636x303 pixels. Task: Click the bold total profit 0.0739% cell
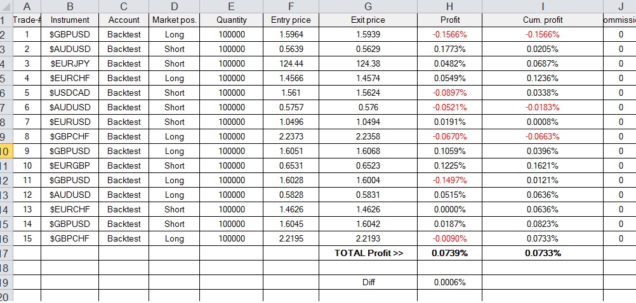pos(449,253)
